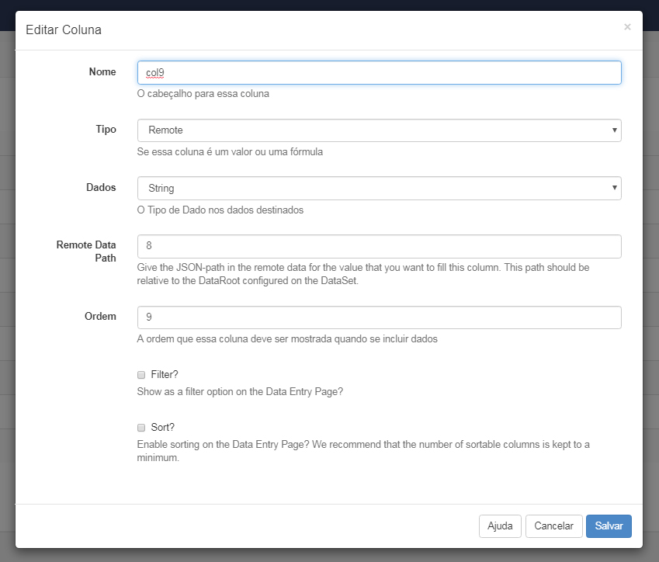Focus the Ordem input with value 9

click(x=379, y=317)
